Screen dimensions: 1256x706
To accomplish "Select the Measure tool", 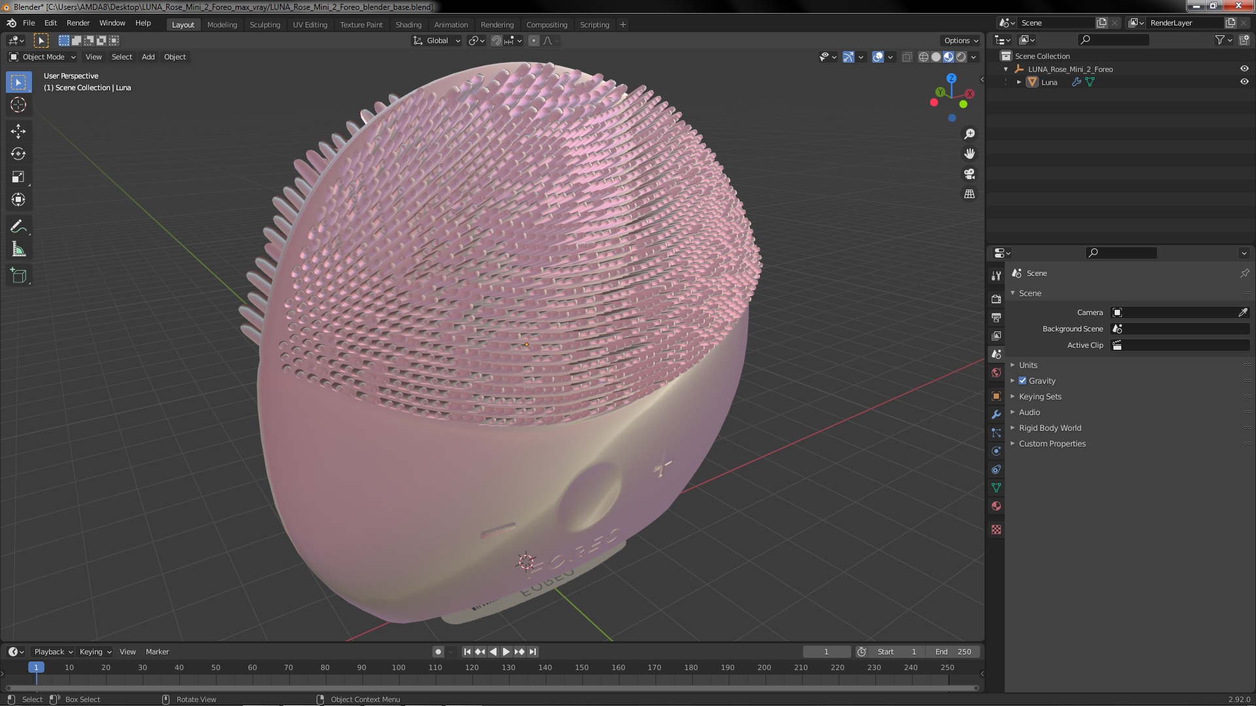I will [x=18, y=250].
